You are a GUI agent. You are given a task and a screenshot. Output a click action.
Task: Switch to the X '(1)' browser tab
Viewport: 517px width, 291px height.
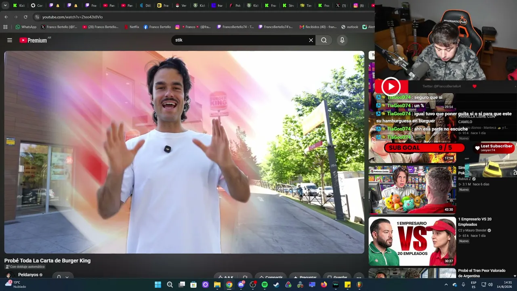pos(341,6)
